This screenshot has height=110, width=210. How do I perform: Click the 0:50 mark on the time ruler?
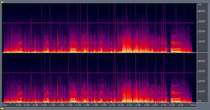[44, 105]
